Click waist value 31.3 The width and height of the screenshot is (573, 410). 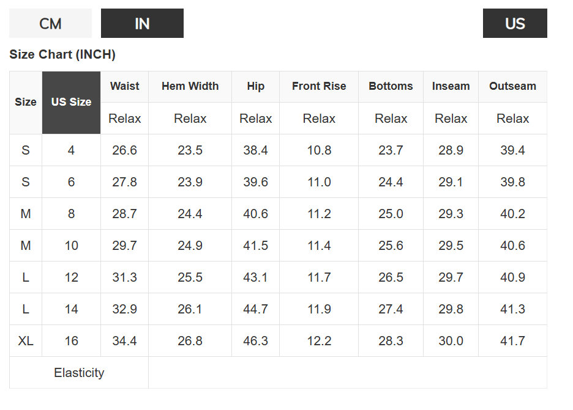tap(124, 277)
